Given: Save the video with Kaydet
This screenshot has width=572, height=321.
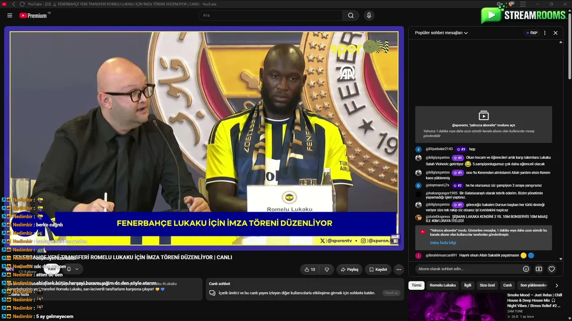Looking at the screenshot, I should pyautogui.click(x=378, y=269).
